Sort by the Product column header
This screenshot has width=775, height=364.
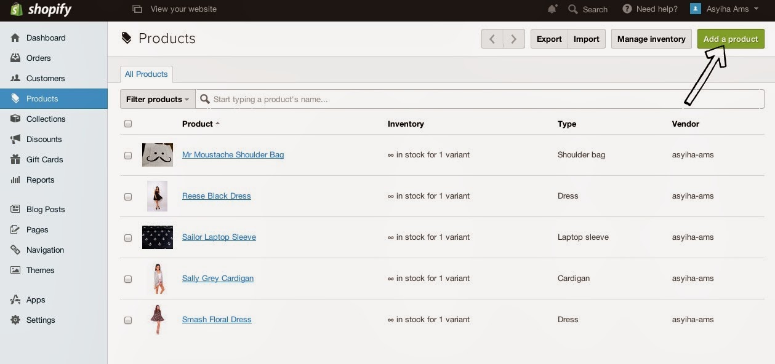(x=198, y=124)
